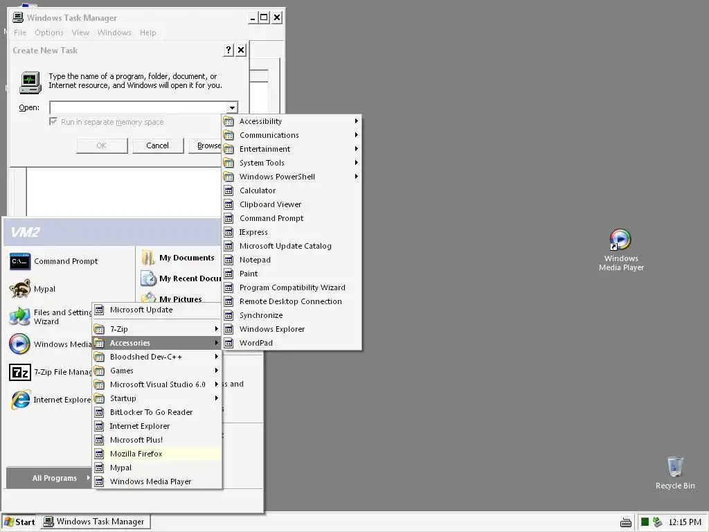This screenshot has width=709, height=532.
Task: Click the Create New Task computer icon
Action: (30, 83)
